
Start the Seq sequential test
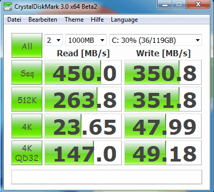[x=27, y=72]
